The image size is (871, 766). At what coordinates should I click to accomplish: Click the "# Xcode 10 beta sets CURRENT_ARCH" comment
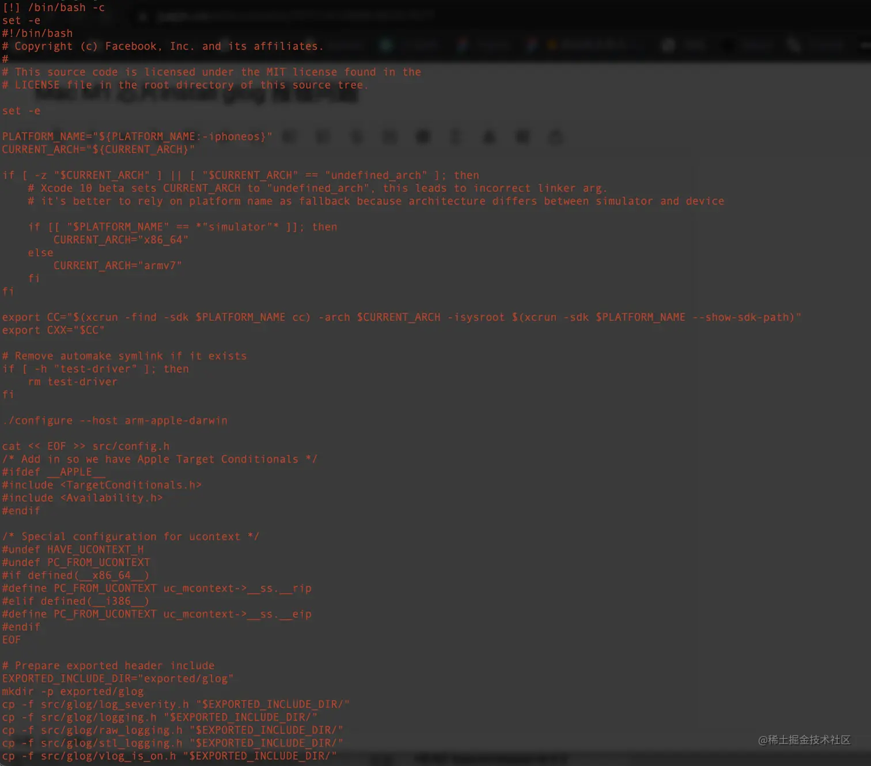coord(317,188)
